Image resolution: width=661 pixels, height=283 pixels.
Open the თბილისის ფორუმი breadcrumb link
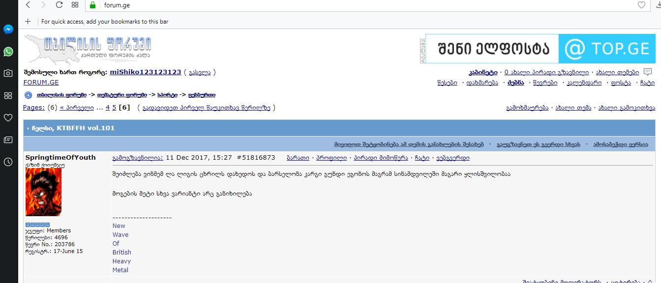click(61, 95)
